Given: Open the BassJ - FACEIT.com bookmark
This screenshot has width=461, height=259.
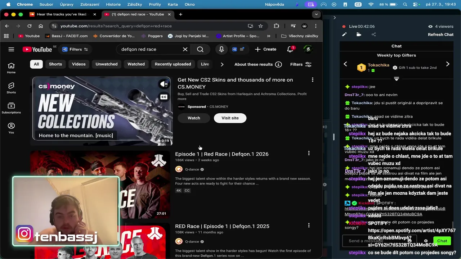Looking at the screenshot, I should [x=66, y=36].
